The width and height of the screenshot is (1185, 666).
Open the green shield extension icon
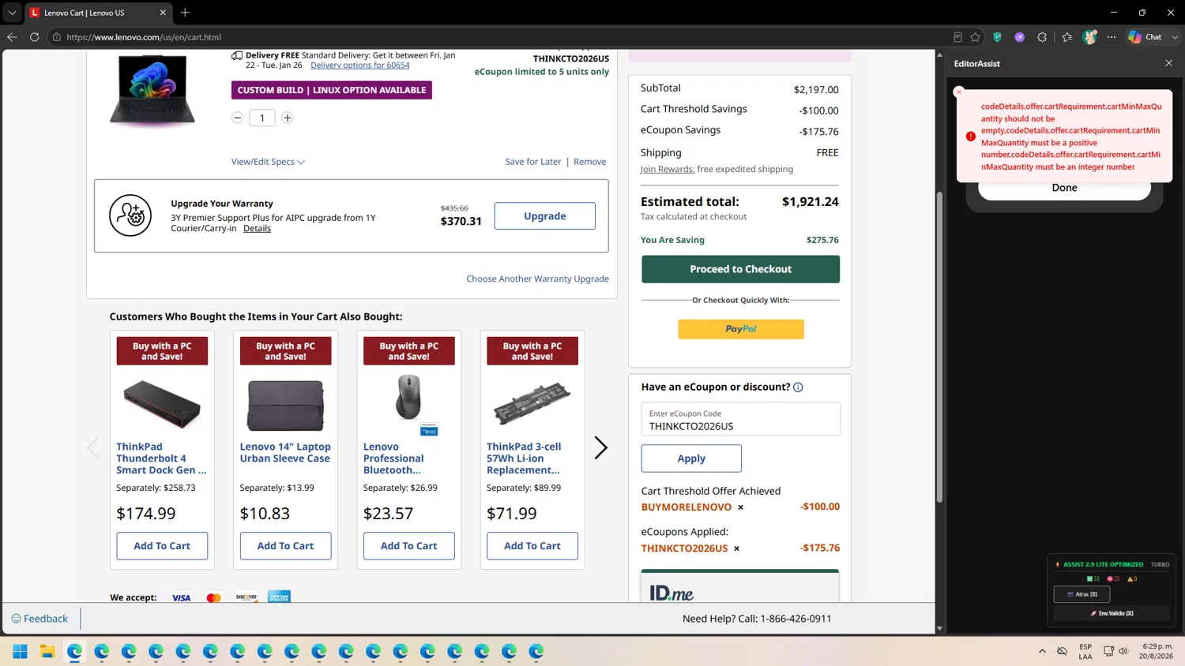[x=998, y=37]
